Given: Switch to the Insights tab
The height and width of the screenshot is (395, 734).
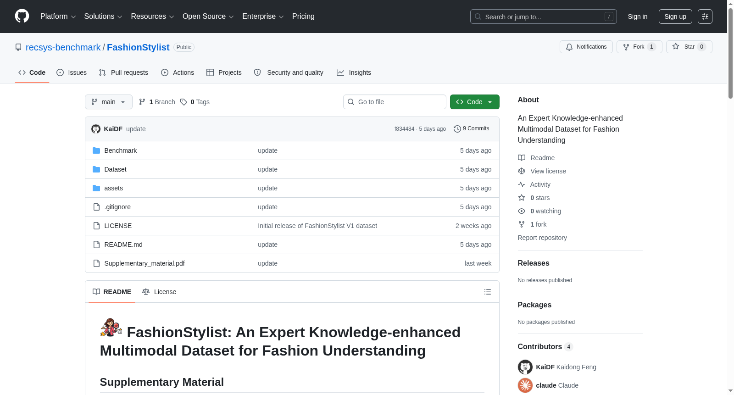Looking at the screenshot, I should [x=354, y=72].
